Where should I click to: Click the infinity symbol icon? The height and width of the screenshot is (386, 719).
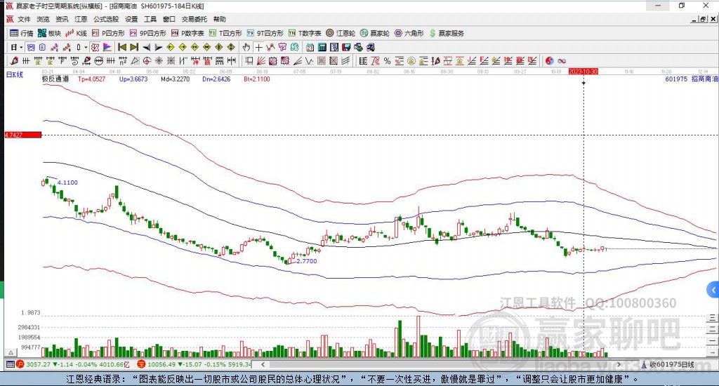(x=562, y=61)
